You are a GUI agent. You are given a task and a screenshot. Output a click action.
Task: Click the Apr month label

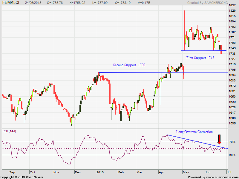[x=161, y=172]
